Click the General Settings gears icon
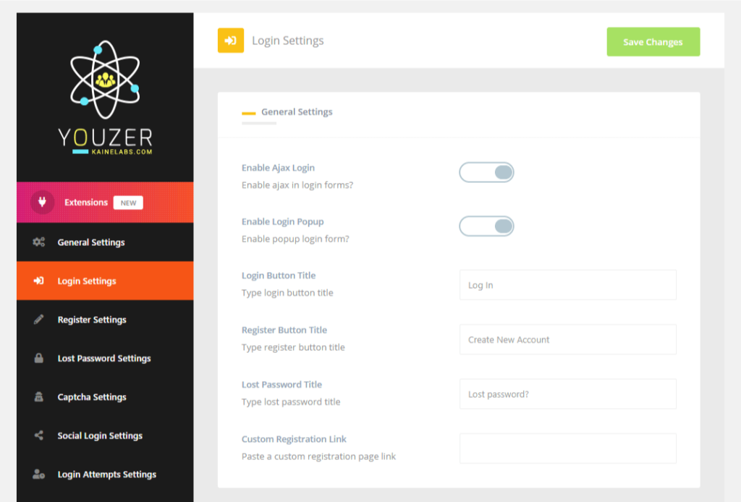The height and width of the screenshot is (502, 741). pyautogui.click(x=39, y=242)
